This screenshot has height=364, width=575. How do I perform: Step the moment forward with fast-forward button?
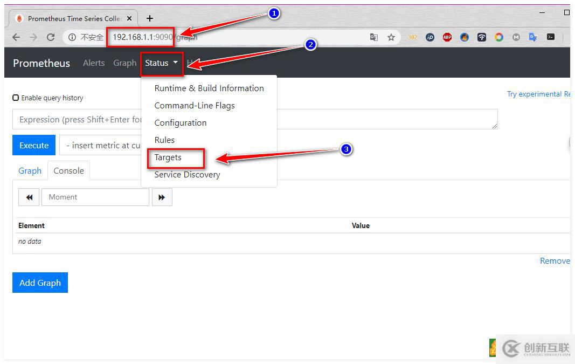click(x=162, y=197)
